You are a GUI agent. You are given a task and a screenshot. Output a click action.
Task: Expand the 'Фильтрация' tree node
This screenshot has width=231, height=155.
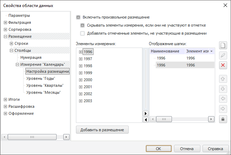(x=5, y=22)
